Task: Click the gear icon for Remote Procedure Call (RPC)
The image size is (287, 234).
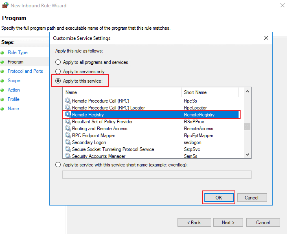Action: pyautogui.click(x=68, y=101)
